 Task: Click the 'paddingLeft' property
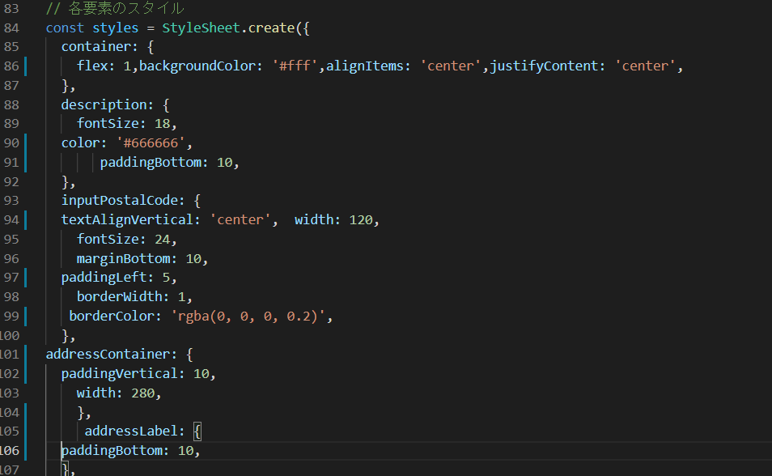click(104, 278)
